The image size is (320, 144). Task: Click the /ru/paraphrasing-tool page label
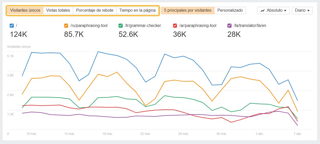point(89,25)
